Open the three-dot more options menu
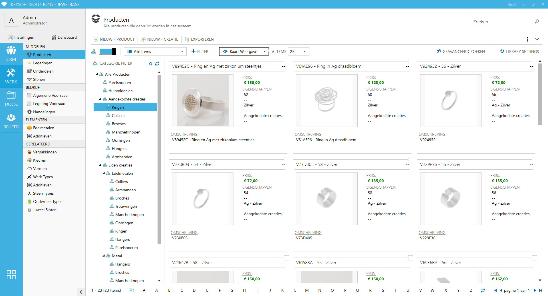This screenshot has width=548, height=296. [x=527, y=39]
